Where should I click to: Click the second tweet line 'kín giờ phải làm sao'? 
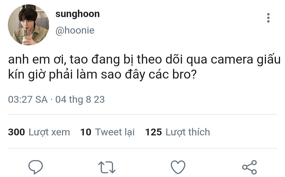[x=102, y=75]
